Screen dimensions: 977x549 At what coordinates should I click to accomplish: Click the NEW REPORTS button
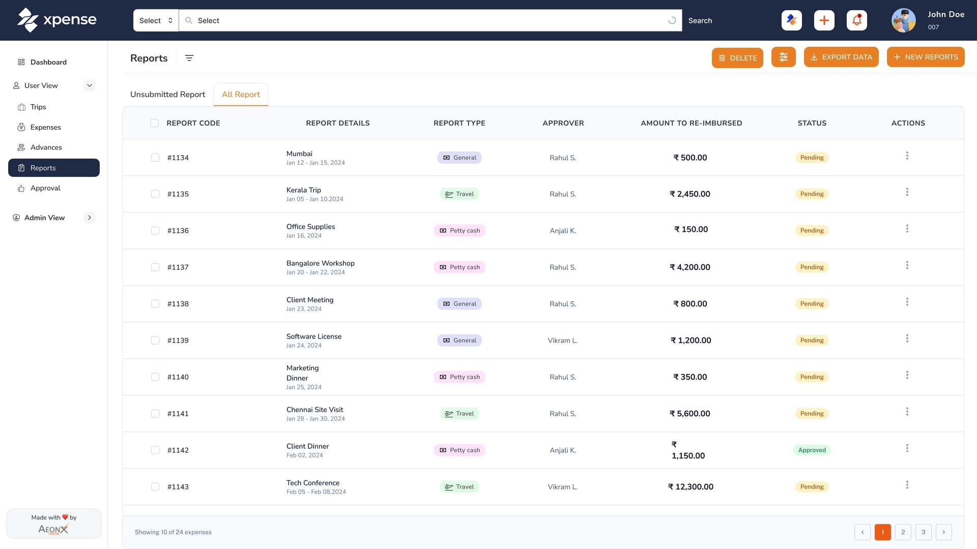coord(926,57)
